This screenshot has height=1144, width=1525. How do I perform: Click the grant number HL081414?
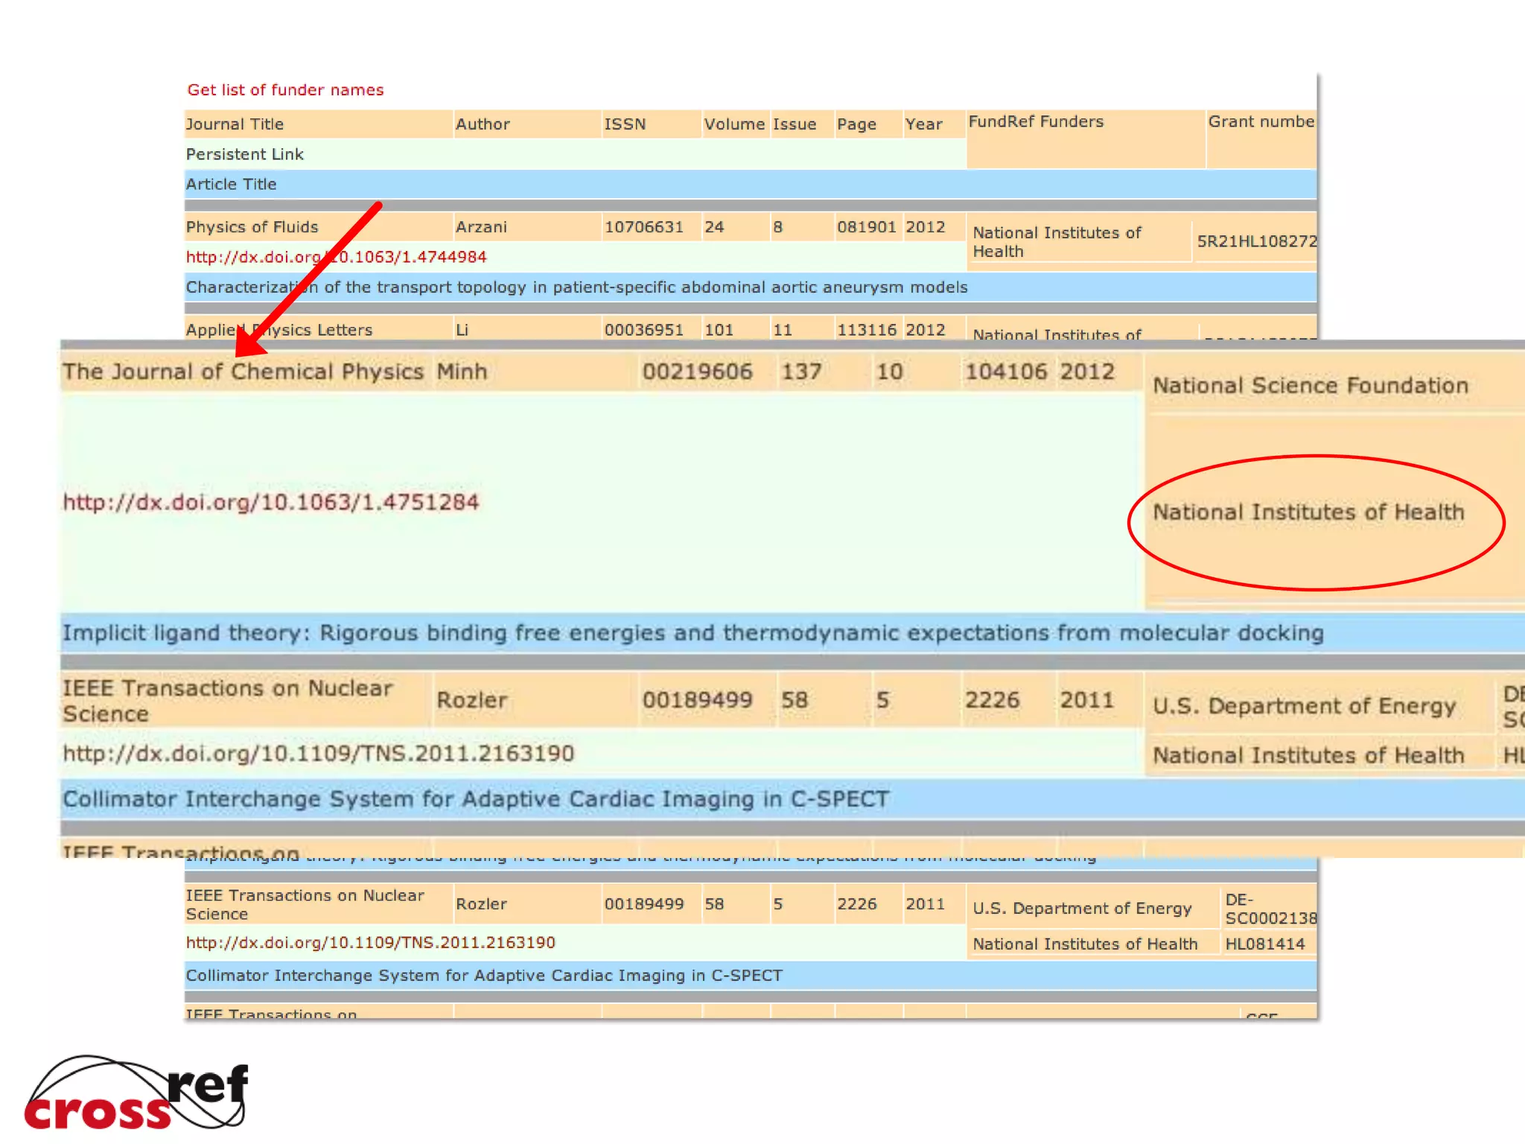coord(1264,944)
